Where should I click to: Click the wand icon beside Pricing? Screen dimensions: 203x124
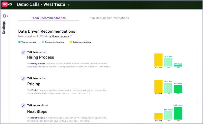(23, 78)
